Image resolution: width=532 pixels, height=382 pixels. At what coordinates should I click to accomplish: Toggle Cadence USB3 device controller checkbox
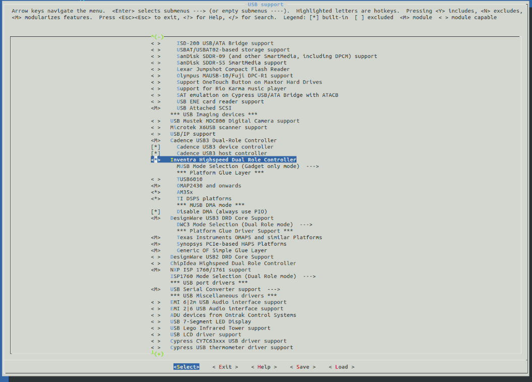(155, 147)
